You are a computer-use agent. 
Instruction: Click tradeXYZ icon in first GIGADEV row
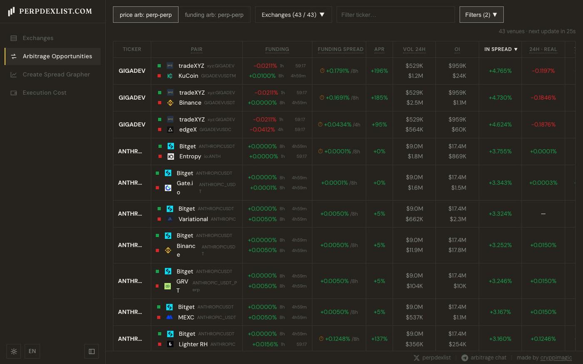(170, 66)
